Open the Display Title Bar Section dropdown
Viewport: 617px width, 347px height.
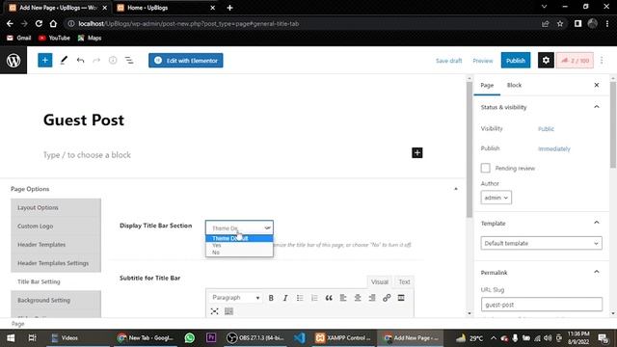point(239,227)
